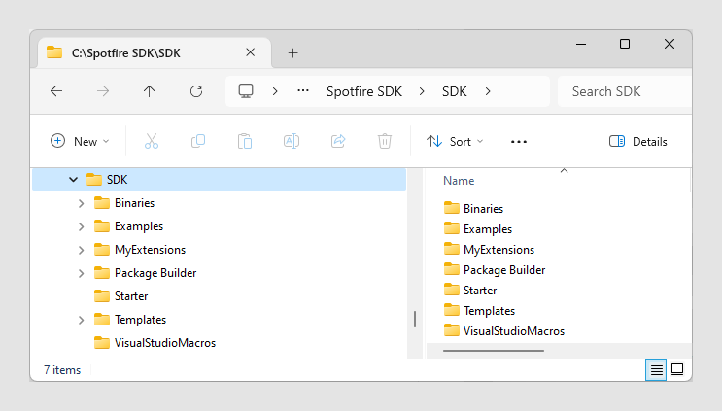The width and height of the screenshot is (722, 411).
Task: Open See more toolbar options
Action: click(x=519, y=142)
